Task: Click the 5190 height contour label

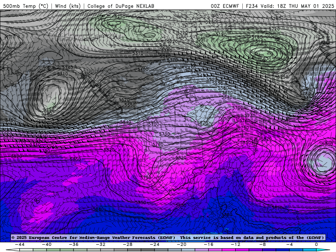Action: [x=221, y=34]
